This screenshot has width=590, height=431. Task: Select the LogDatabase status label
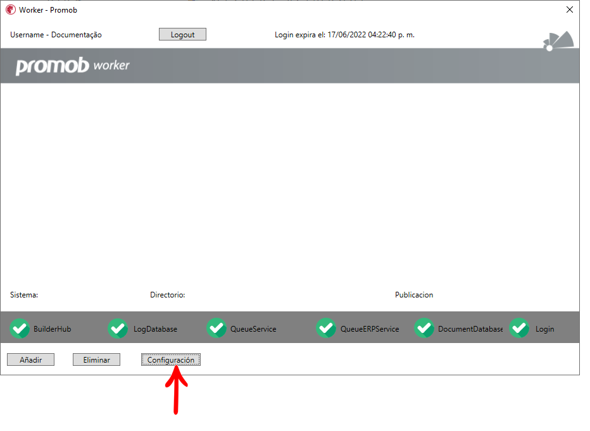pyautogui.click(x=155, y=328)
